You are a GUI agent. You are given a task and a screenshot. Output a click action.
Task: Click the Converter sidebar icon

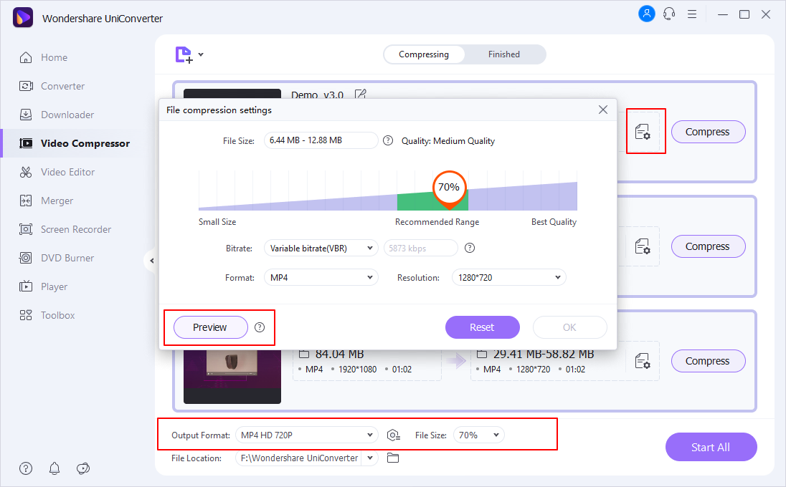click(x=26, y=86)
